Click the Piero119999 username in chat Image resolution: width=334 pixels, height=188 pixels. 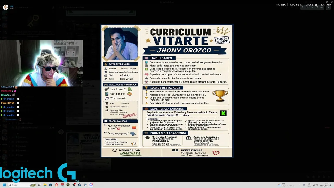pyautogui.click(x=8, y=103)
